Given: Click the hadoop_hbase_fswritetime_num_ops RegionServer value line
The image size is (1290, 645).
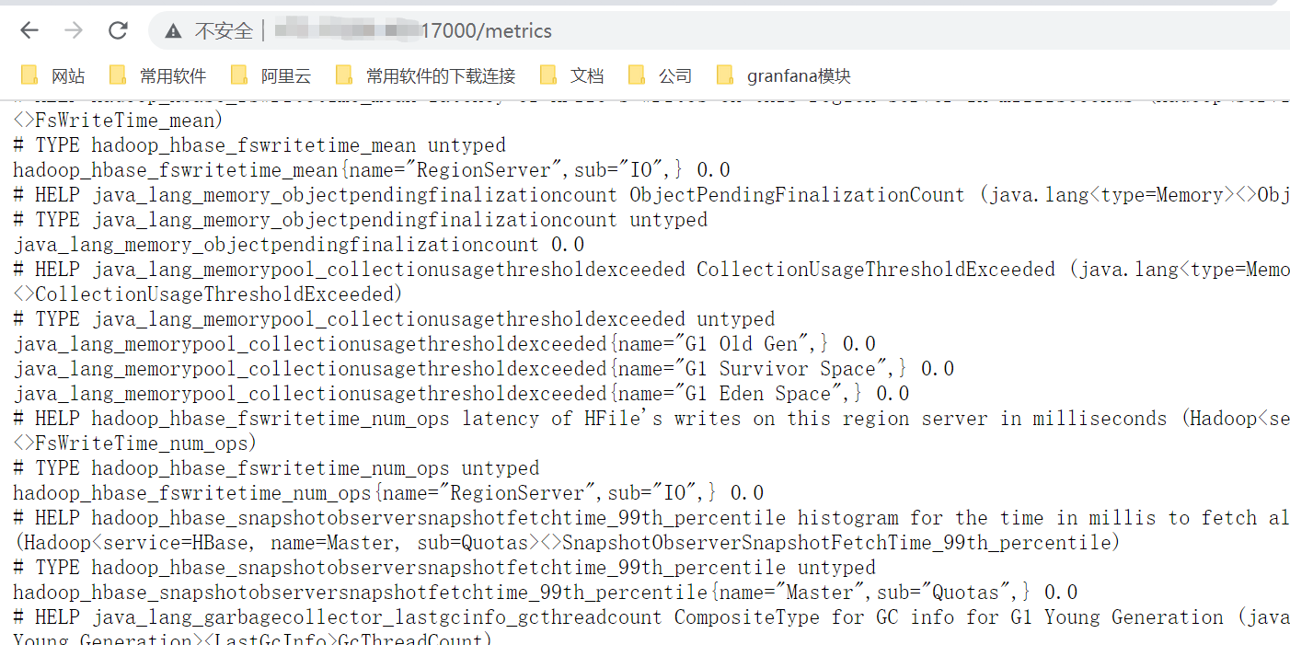Looking at the screenshot, I should click(x=388, y=493).
